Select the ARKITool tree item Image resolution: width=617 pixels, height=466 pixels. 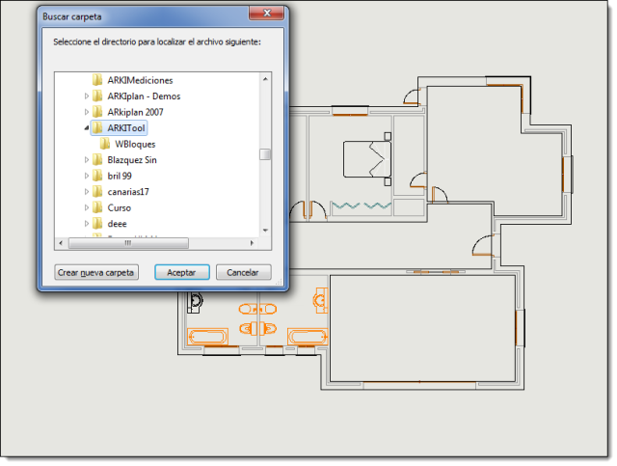point(126,128)
